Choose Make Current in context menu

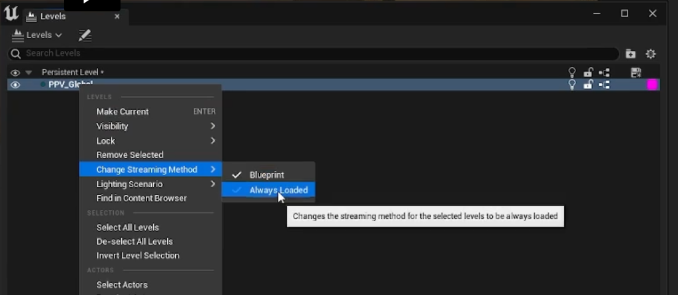151,112
